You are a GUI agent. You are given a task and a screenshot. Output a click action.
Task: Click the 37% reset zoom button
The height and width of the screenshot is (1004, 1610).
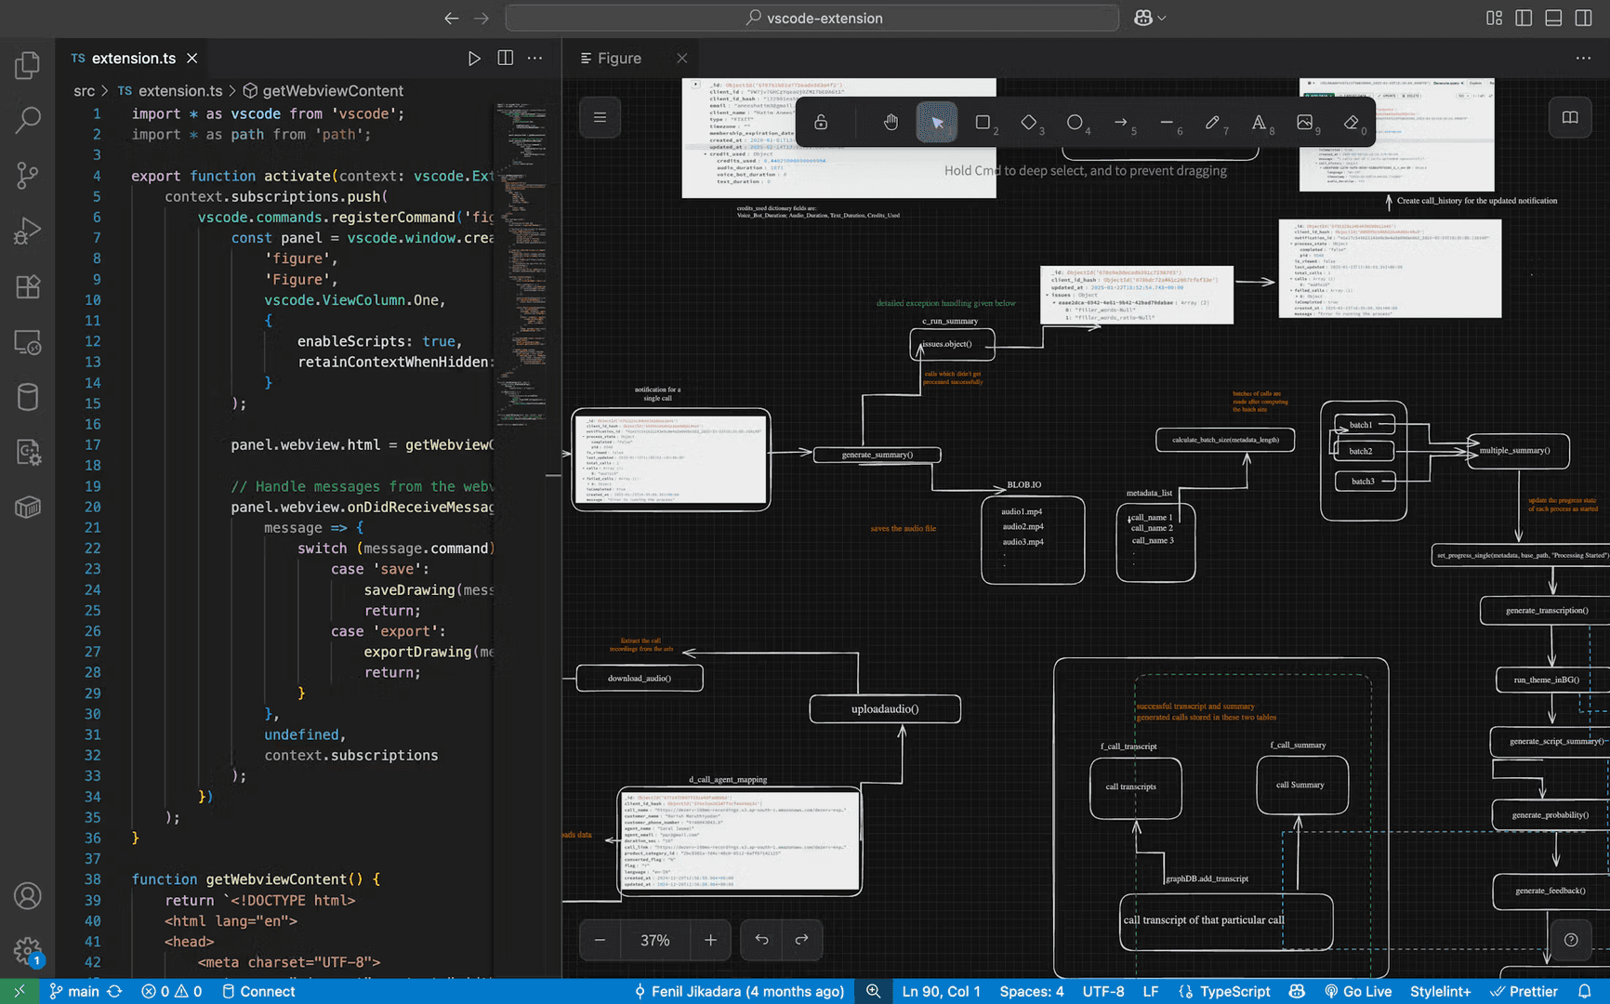pos(654,940)
